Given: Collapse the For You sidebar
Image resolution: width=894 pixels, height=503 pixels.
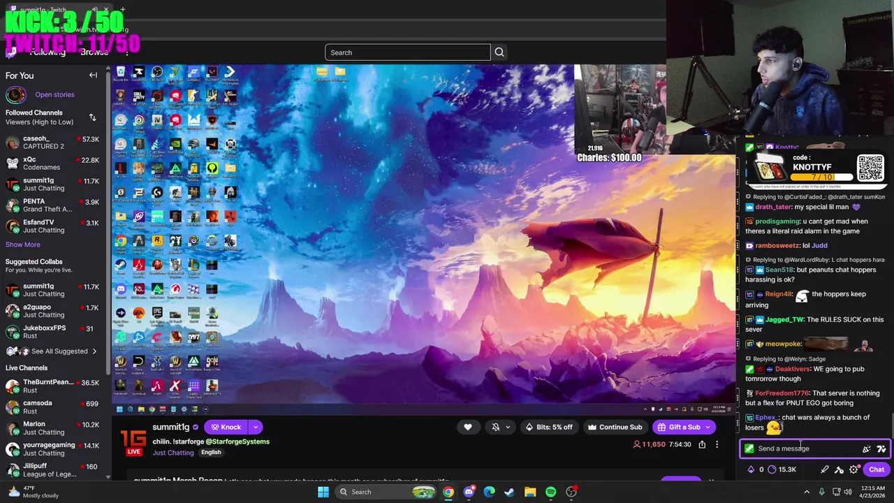Looking at the screenshot, I should tap(93, 75).
